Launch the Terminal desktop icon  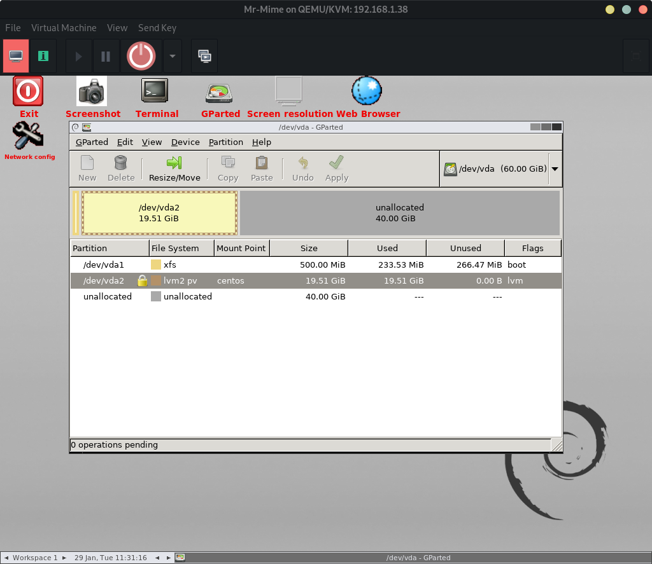click(x=154, y=90)
